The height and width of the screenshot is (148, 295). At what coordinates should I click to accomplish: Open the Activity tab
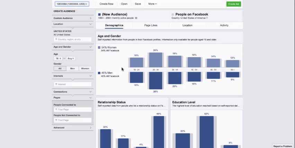(x=224, y=25)
